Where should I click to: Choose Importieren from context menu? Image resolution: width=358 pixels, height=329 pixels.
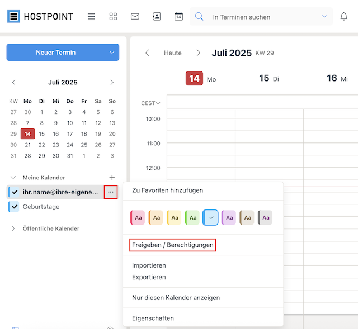[149, 265]
